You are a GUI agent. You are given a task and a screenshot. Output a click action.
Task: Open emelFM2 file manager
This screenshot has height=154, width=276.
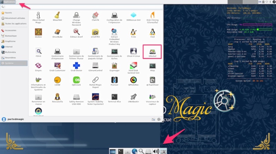[96, 33]
